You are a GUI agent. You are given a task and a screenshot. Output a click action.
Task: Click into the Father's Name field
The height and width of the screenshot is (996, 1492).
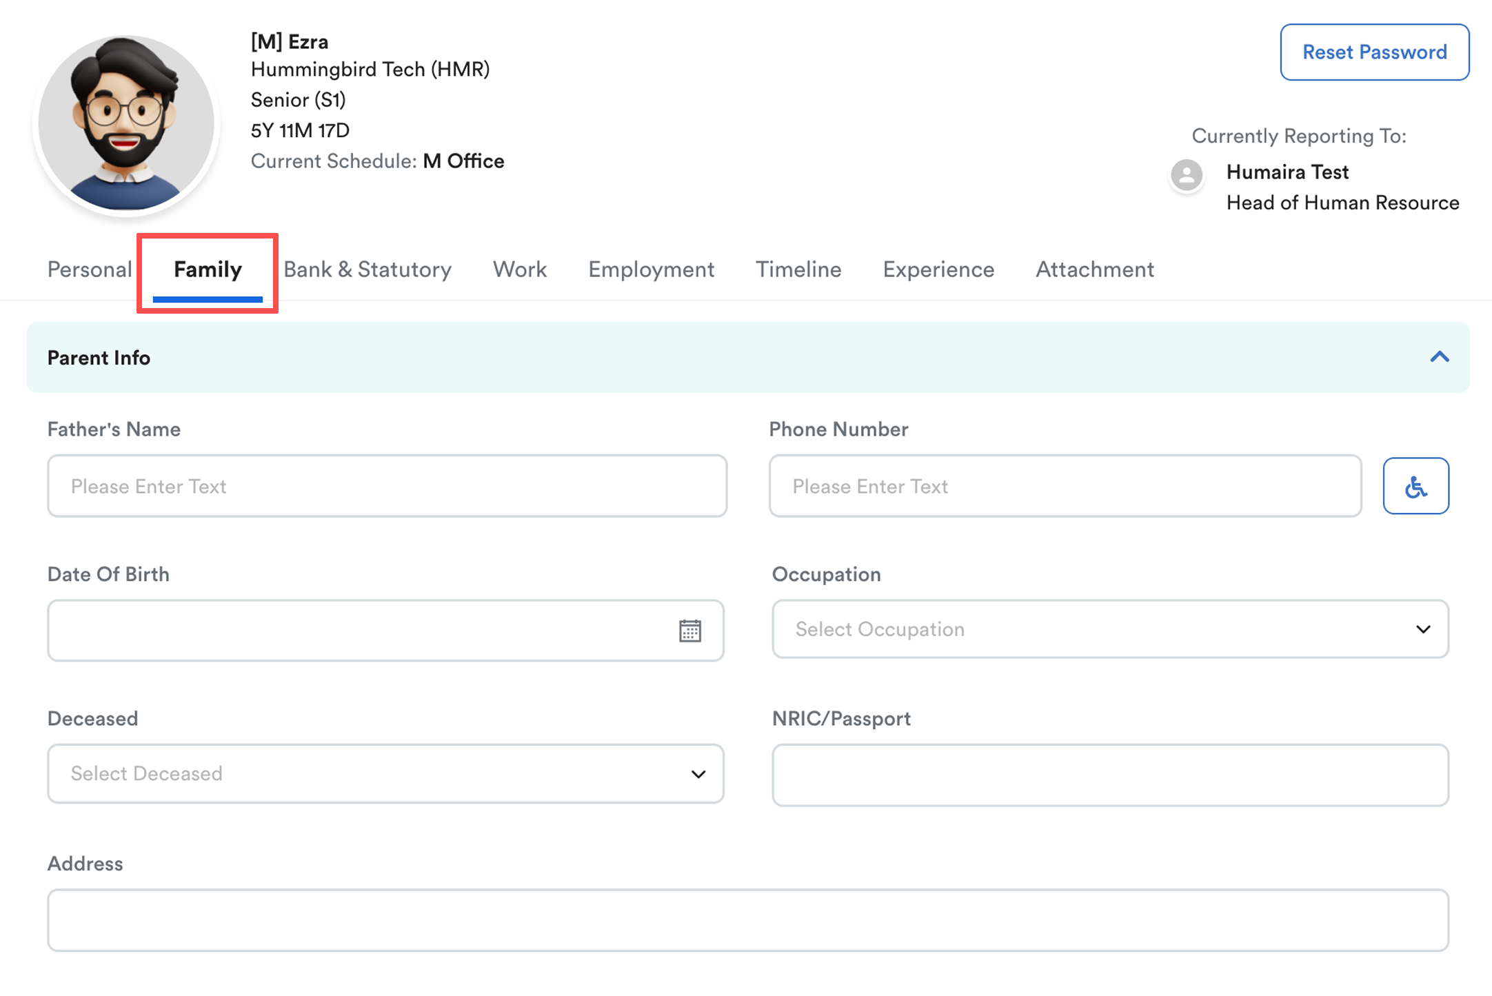tap(387, 486)
